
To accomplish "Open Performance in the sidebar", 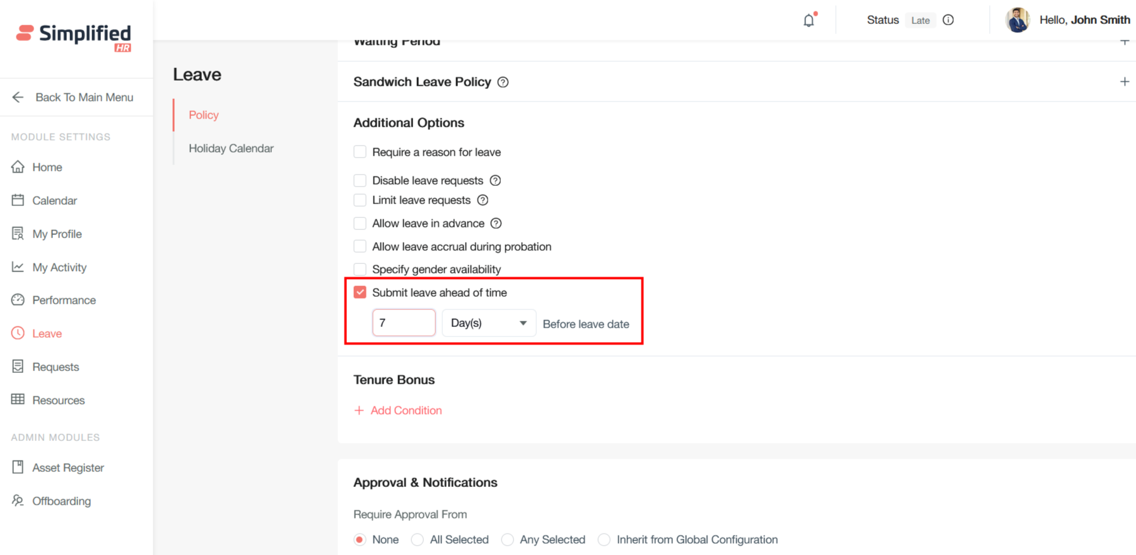I will 64,300.
